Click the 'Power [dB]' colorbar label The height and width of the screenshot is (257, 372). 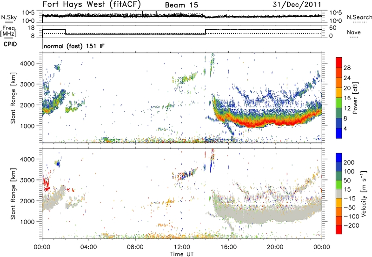(x=355, y=98)
